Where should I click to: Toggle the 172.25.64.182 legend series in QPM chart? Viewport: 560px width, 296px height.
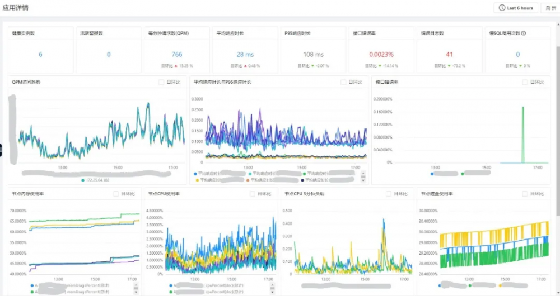[x=95, y=180]
